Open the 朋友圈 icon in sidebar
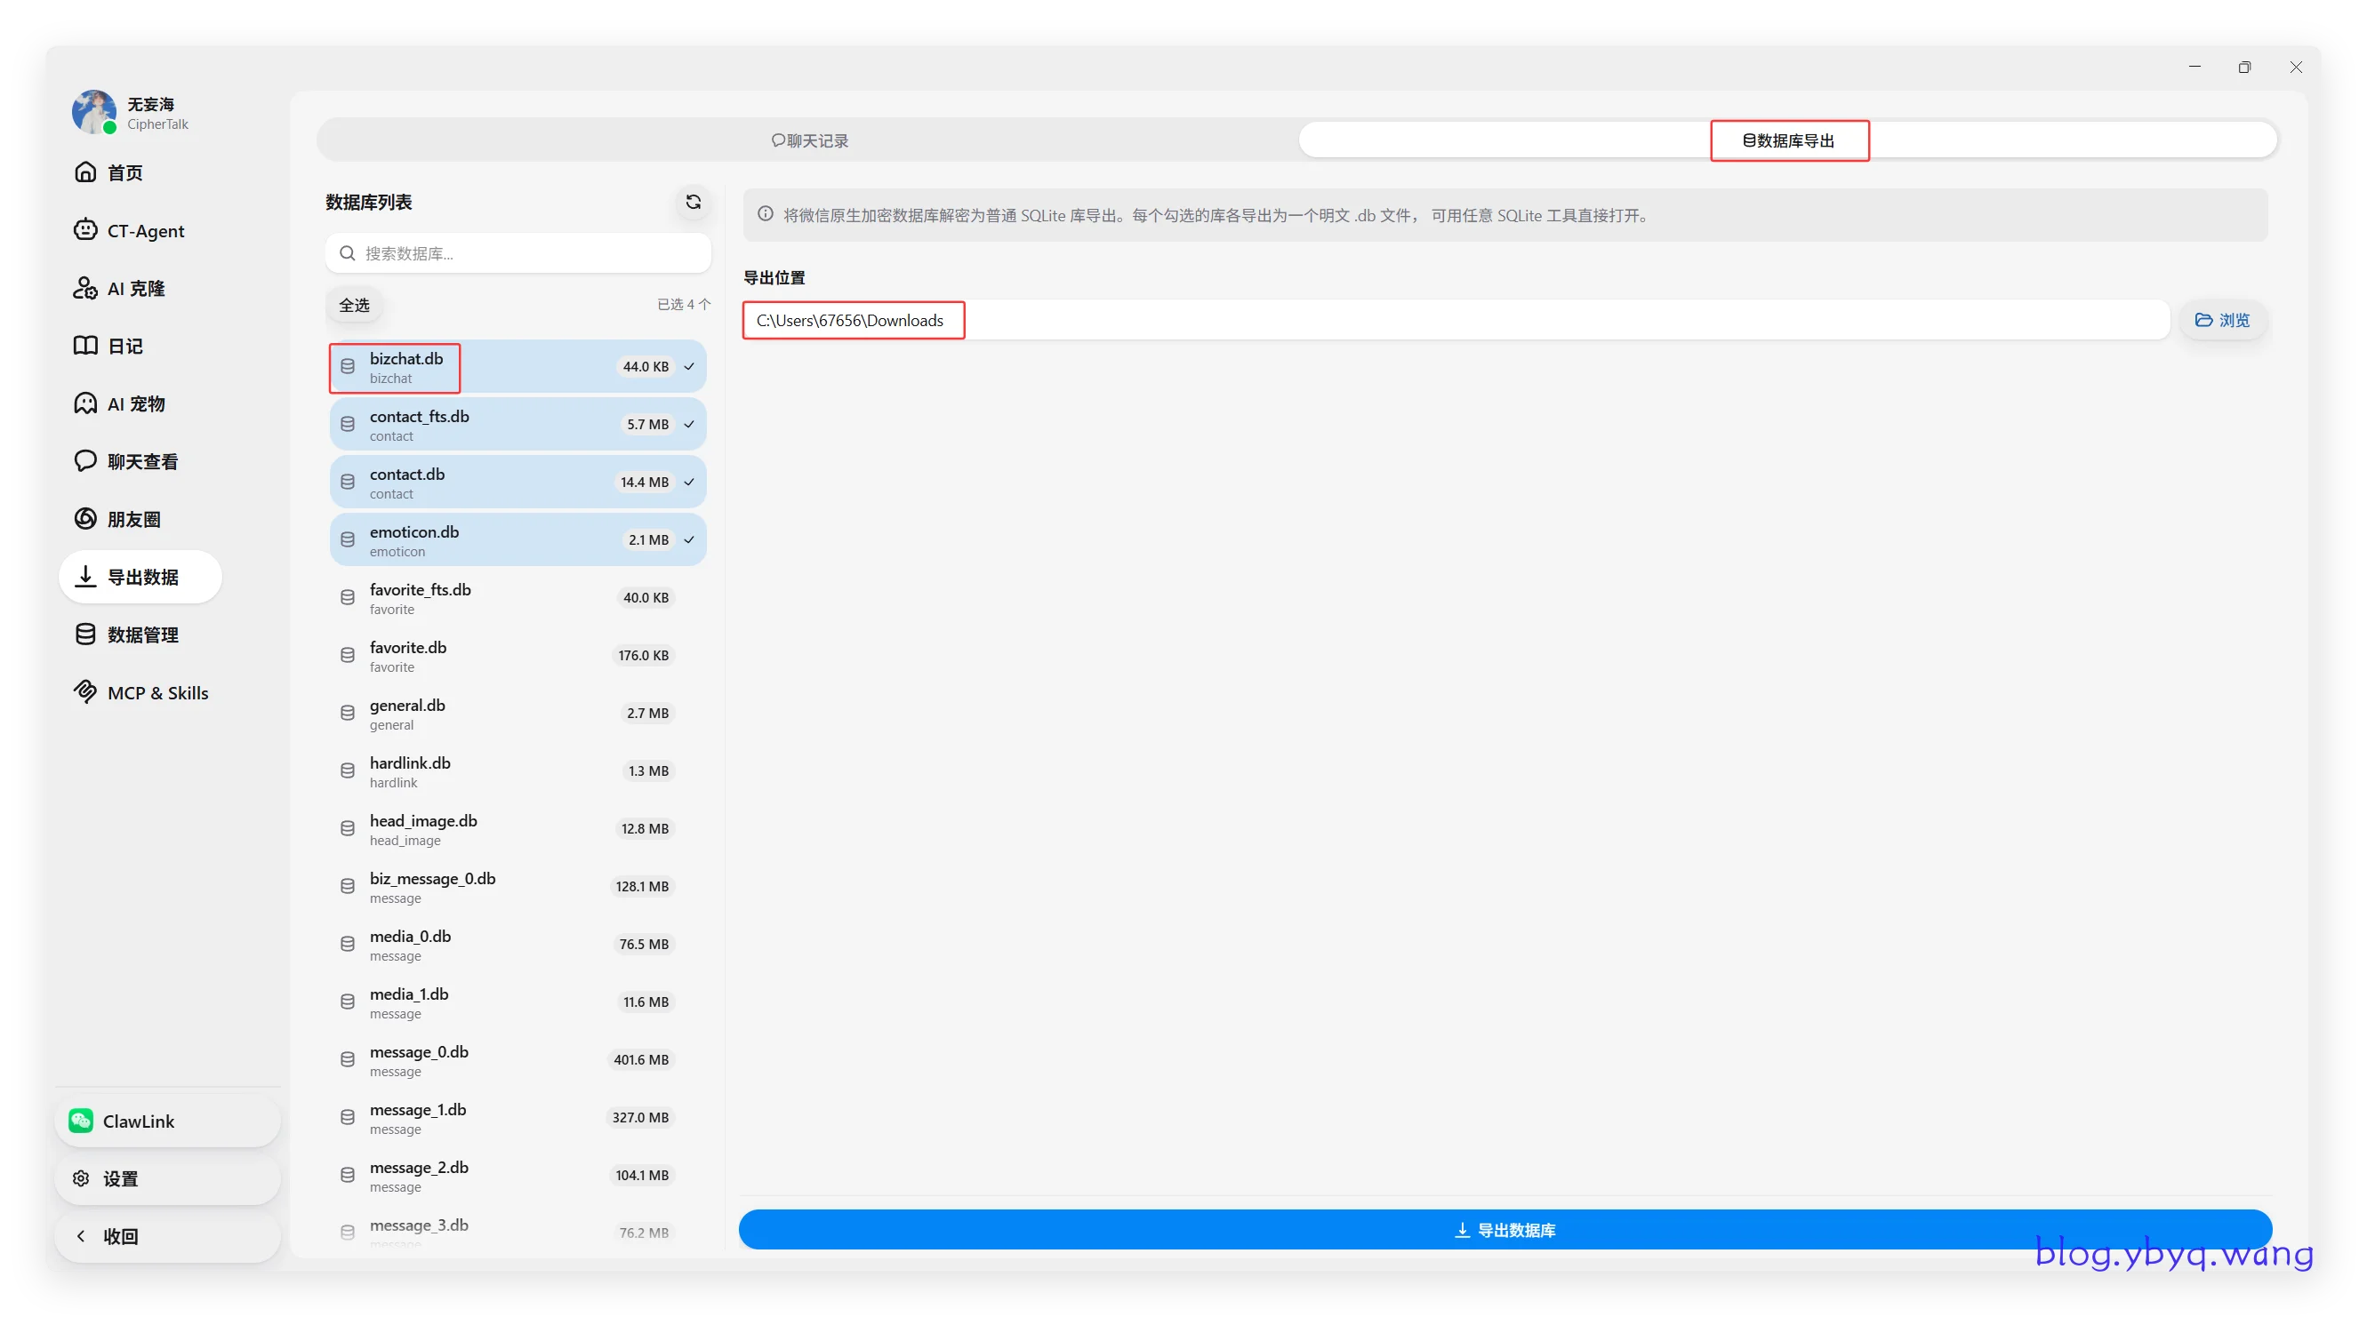This screenshot has width=2367, height=1317. (85, 519)
